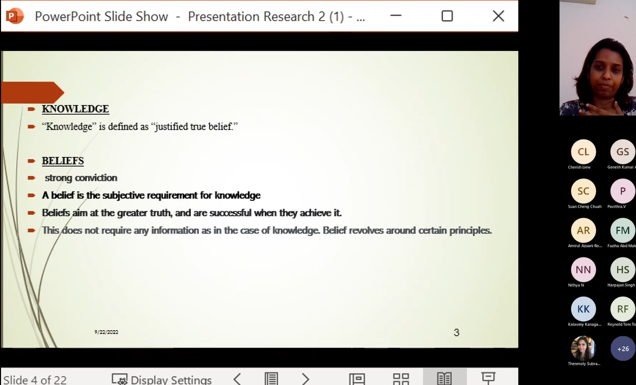This screenshot has height=385, width=636.
Task: Switch to Normal view icon
Action: pos(357,378)
